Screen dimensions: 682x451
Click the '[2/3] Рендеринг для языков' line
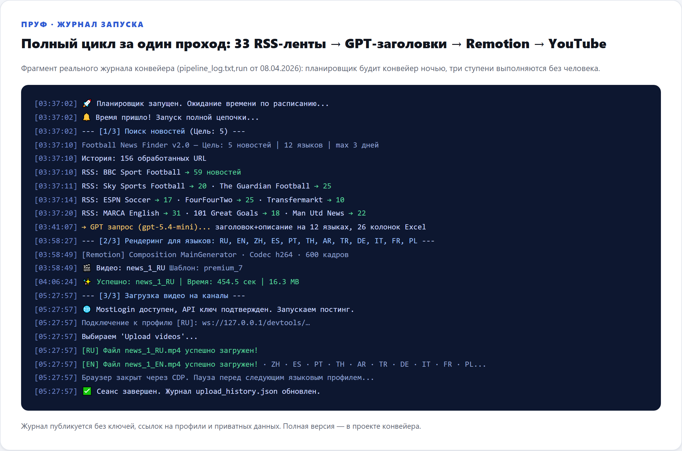258,241
